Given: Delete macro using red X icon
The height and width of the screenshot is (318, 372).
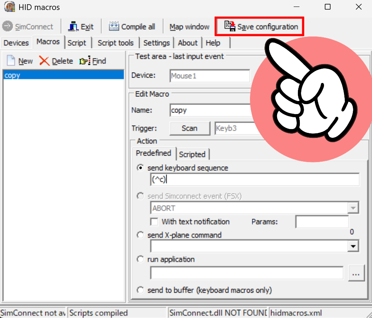Looking at the screenshot, I should (x=45, y=61).
